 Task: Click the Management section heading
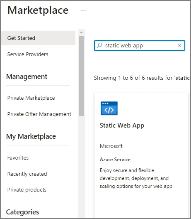(x=27, y=76)
